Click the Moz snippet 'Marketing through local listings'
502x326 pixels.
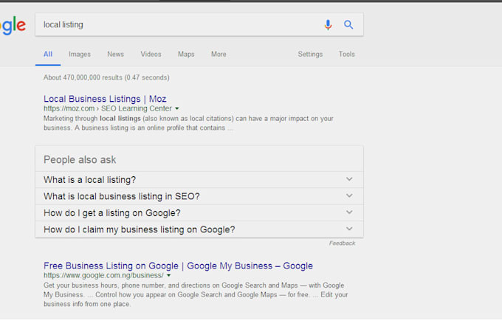click(188, 123)
